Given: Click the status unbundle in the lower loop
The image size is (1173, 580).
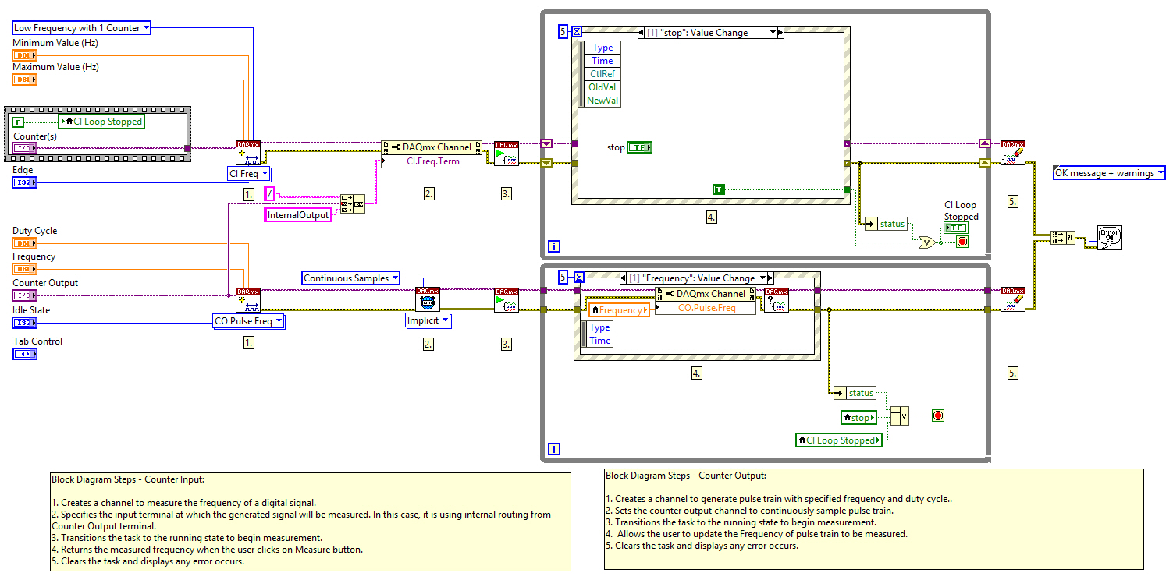Looking at the screenshot, I should coord(855,393).
